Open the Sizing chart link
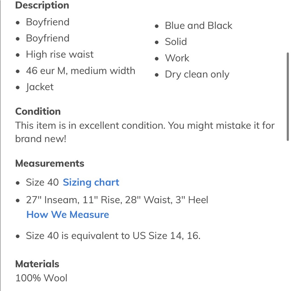291x291 pixels. [91, 182]
